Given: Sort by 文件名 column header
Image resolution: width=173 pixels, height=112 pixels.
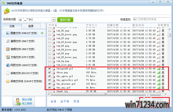Looking at the screenshot, I should click(x=53, y=25).
